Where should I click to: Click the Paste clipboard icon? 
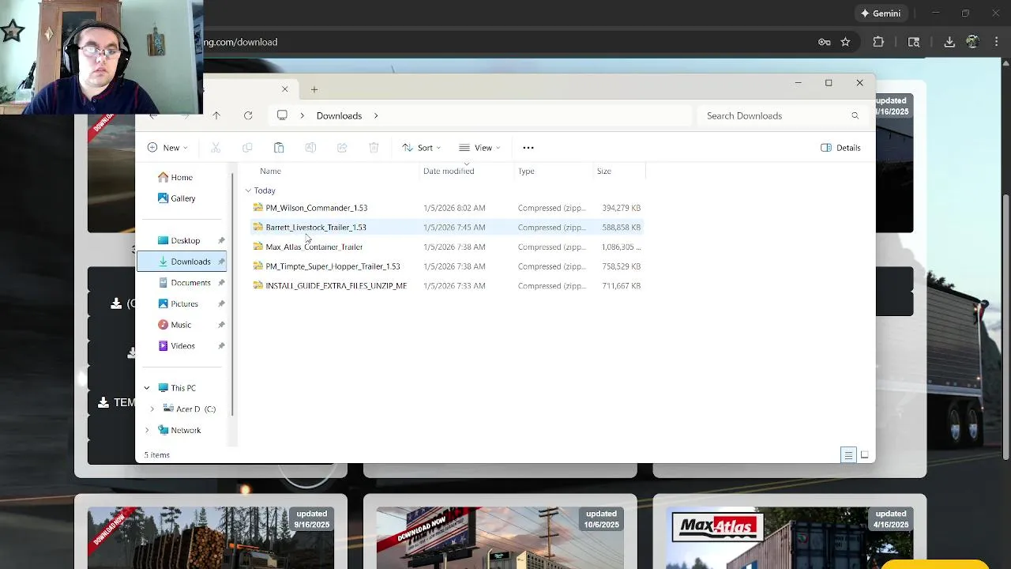pos(279,148)
